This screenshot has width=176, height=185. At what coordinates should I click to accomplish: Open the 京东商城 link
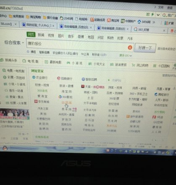click(42, 102)
